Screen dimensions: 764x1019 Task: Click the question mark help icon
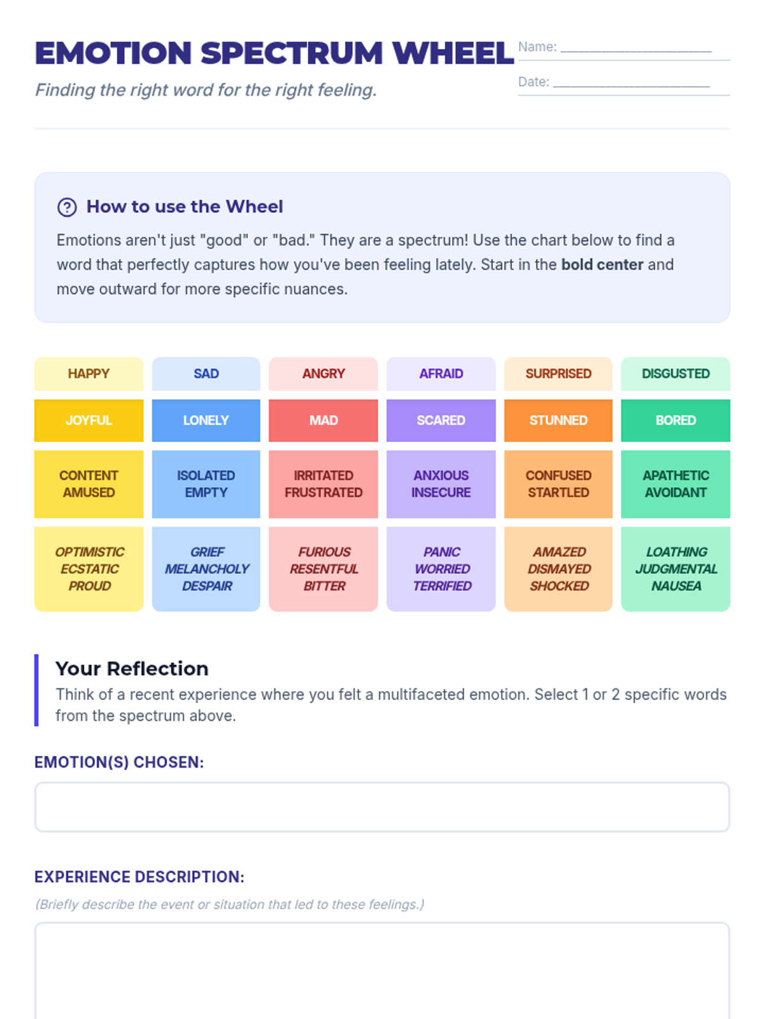point(67,207)
